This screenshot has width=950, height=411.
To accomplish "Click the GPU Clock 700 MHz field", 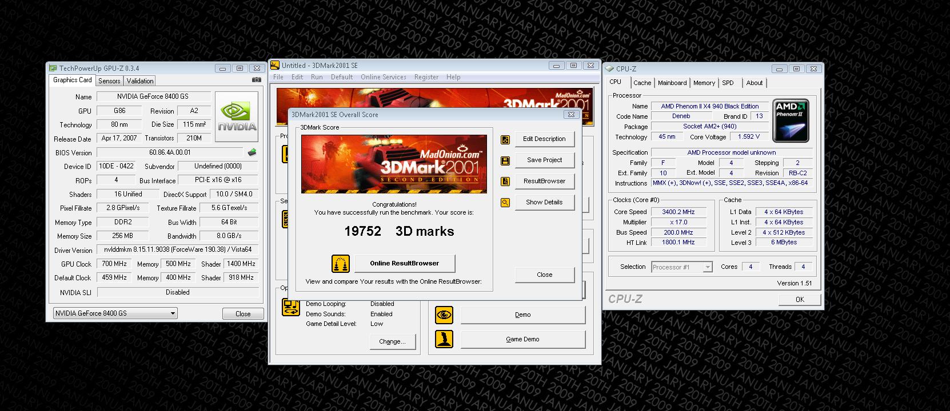I will [x=114, y=264].
